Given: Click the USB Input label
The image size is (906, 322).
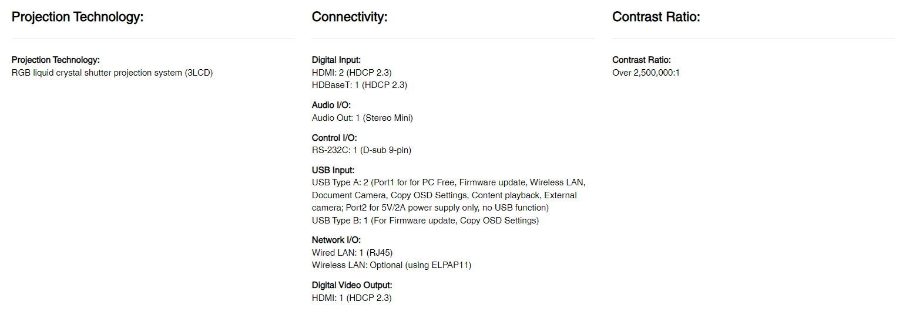Looking at the screenshot, I should [x=333, y=171].
